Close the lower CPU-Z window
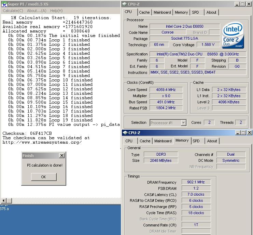Screen dimensions: 253x235 pyautogui.click(x=249, y=133)
